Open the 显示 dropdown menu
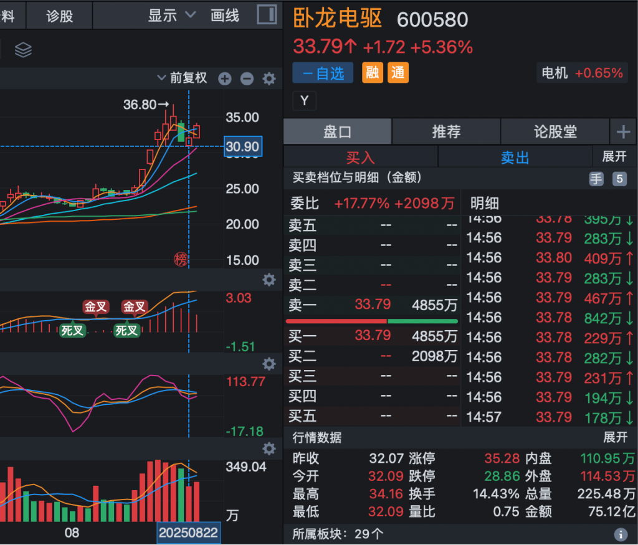Image resolution: width=638 pixels, height=545 pixels. pyautogui.click(x=172, y=16)
